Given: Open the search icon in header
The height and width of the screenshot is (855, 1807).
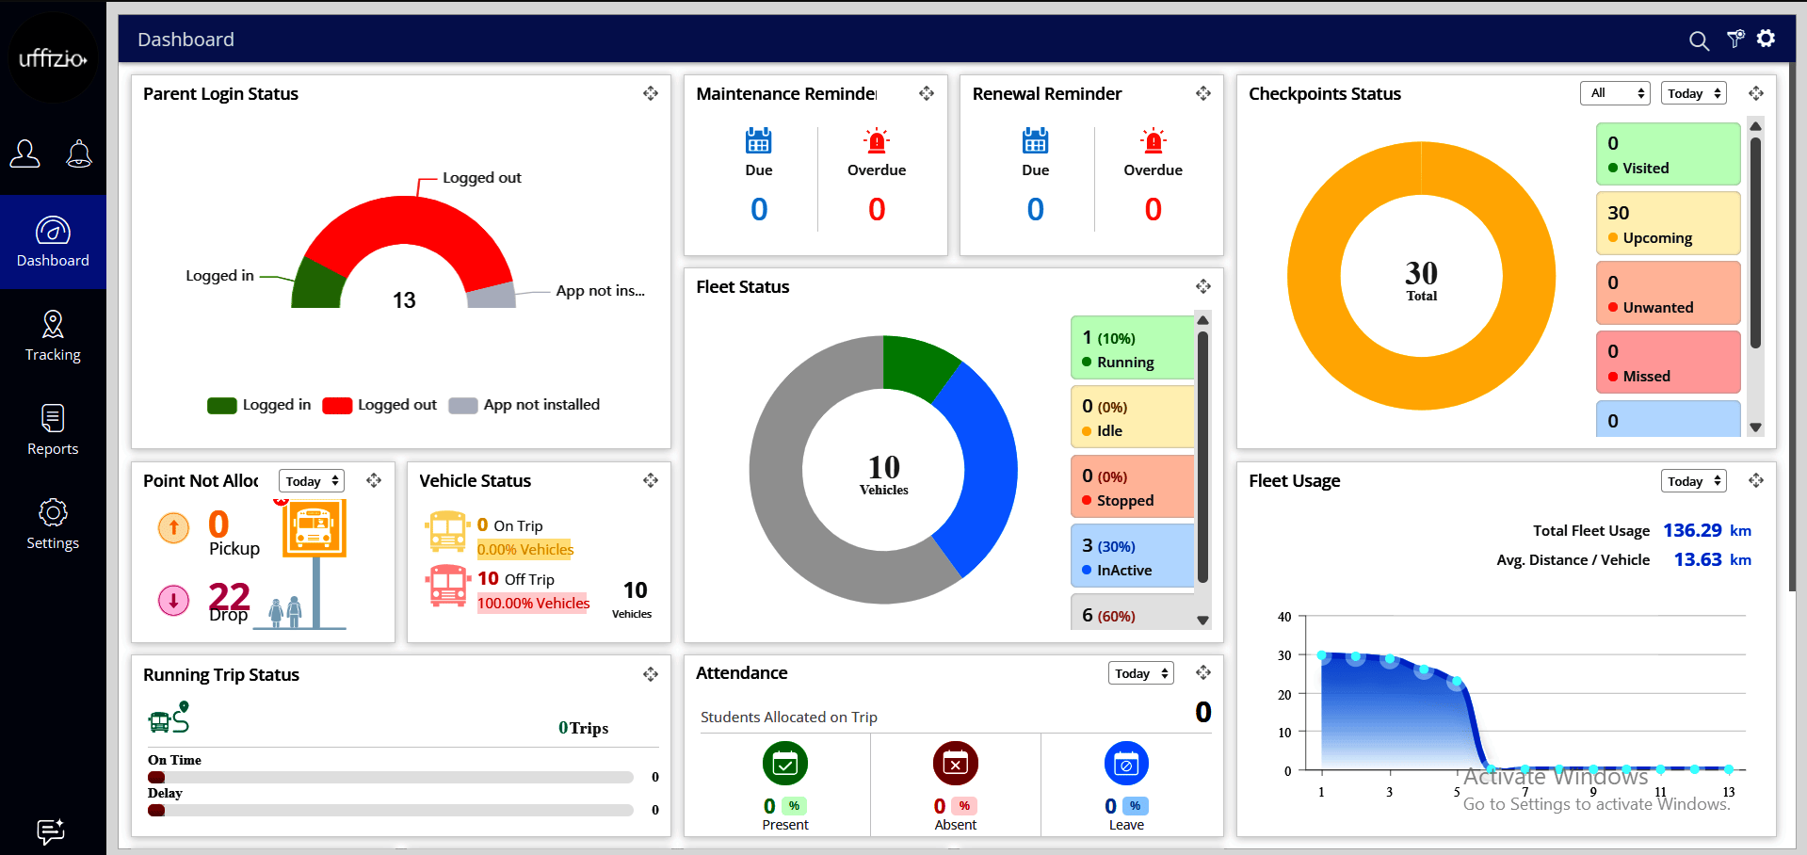Looking at the screenshot, I should 1699,40.
